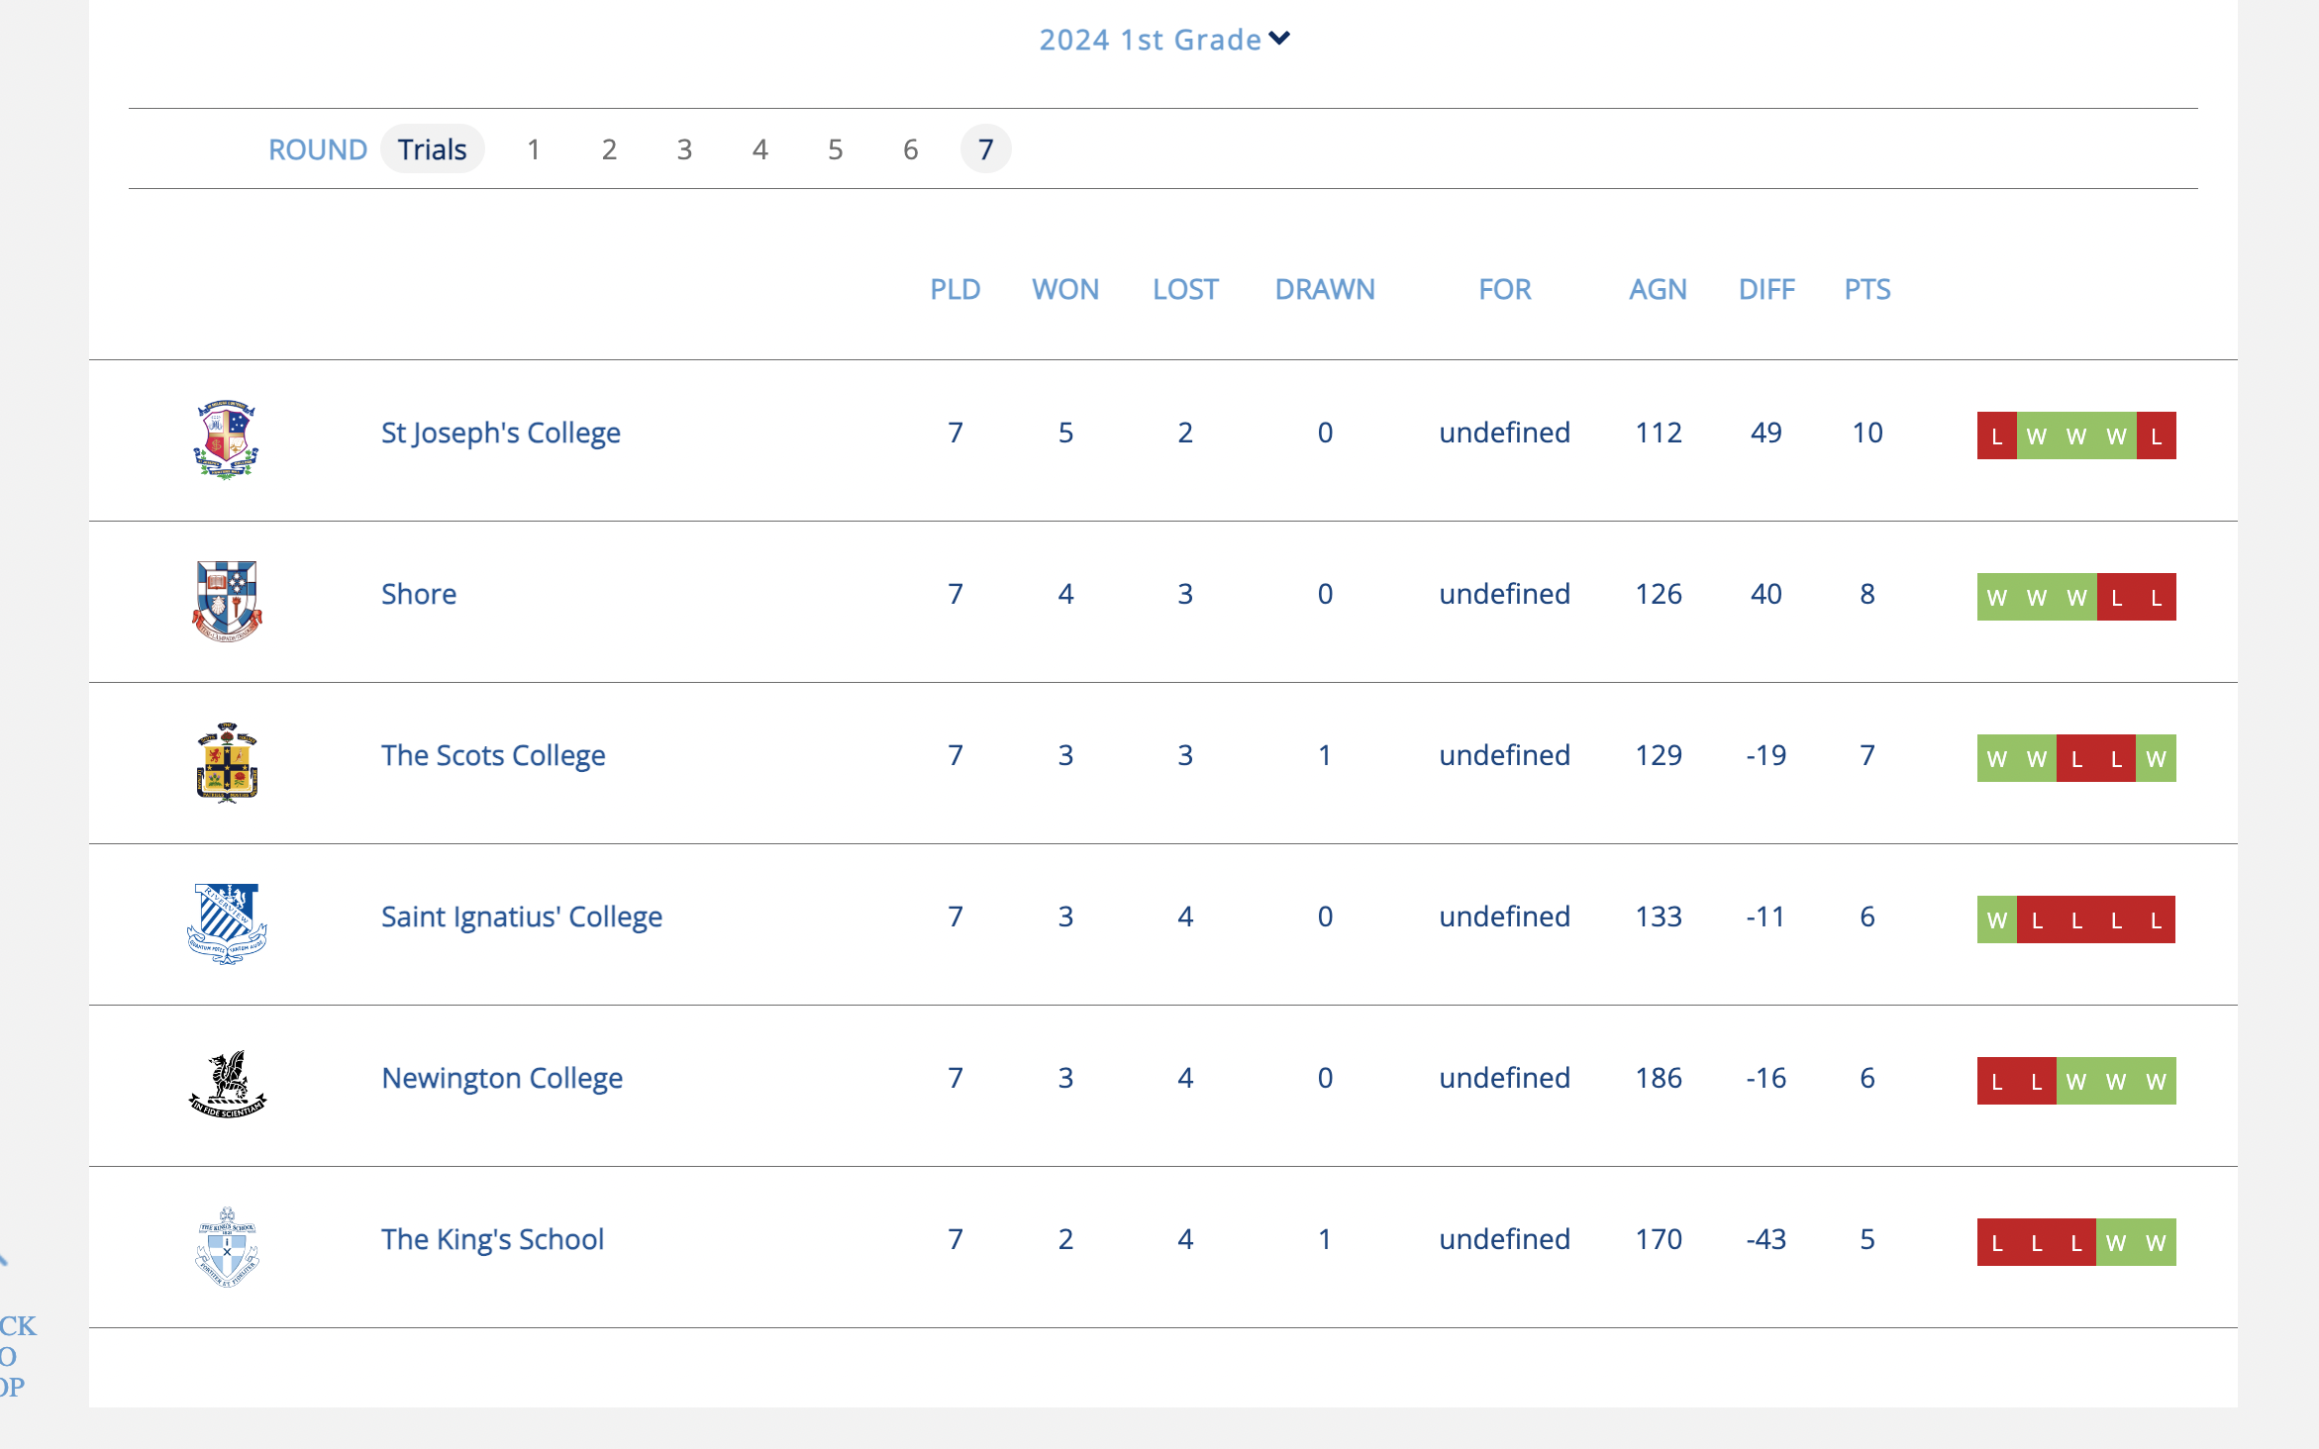This screenshot has width=2319, height=1449.
Task: Click Shore's points value 8
Action: click(1867, 594)
